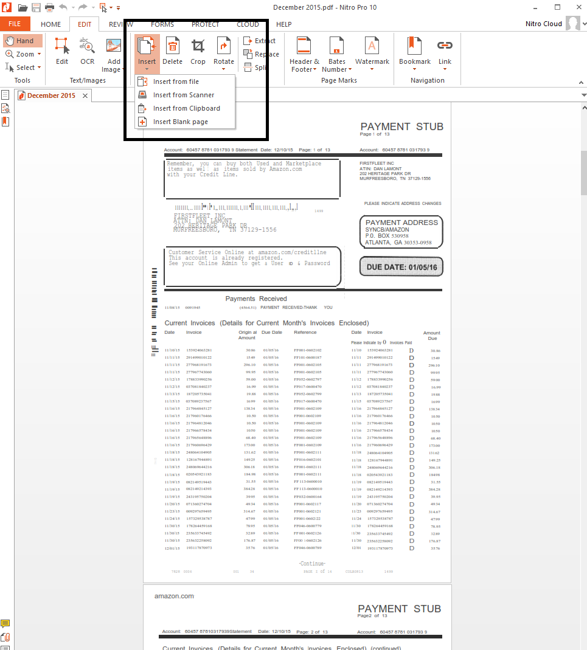Expand the Link dropdown arrow
Viewport: 587px width, 650px height.
coord(445,69)
